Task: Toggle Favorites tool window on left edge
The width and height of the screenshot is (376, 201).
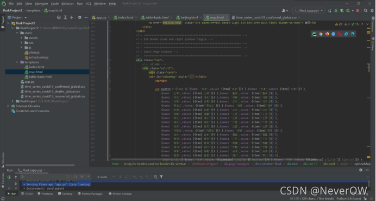Action: (3, 180)
